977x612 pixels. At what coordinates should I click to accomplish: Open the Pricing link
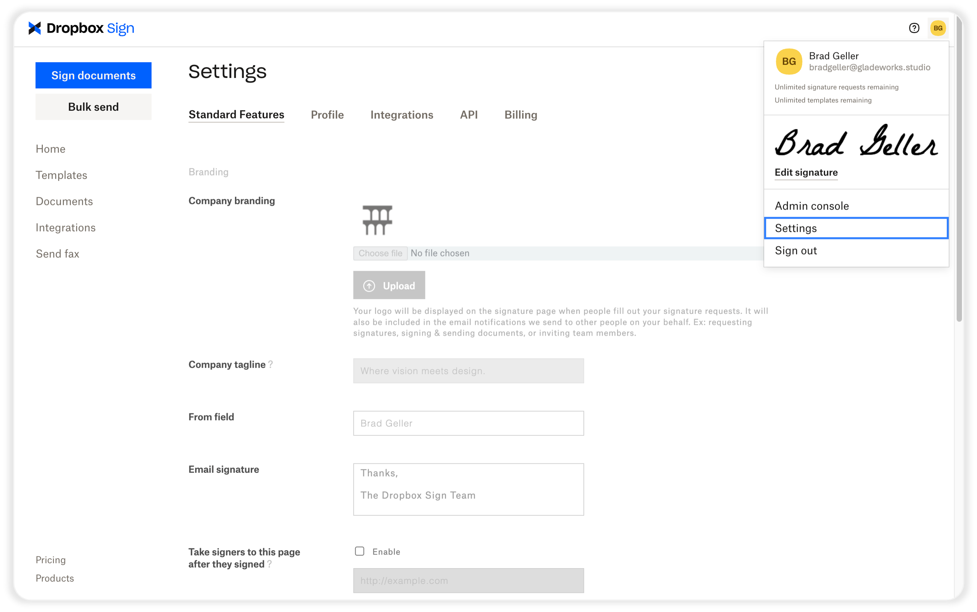(50, 559)
